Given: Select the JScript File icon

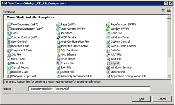Looking at the screenshot, I should [x=58, y=72].
